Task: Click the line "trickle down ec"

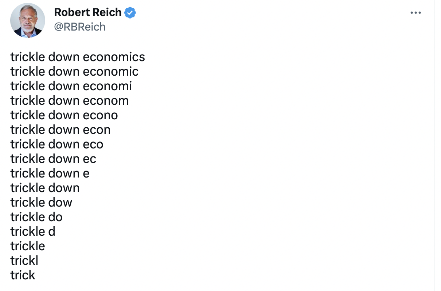Action: (53, 159)
